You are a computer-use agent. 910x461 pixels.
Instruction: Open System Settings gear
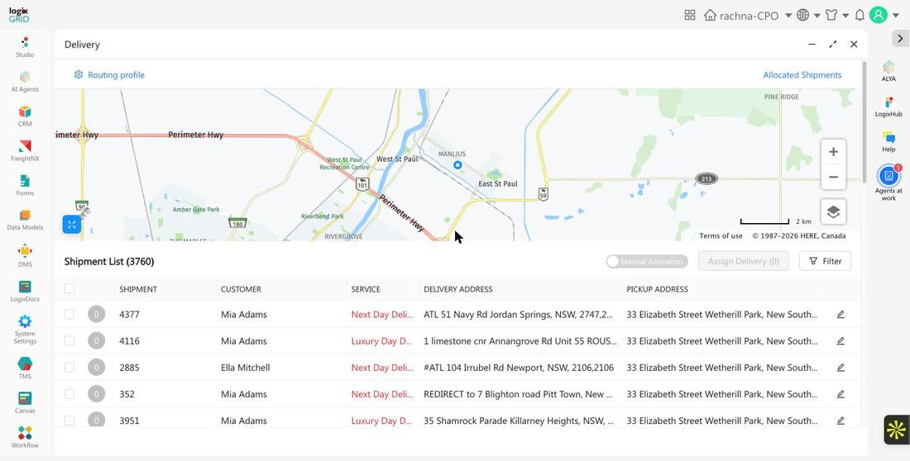(x=24, y=330)
